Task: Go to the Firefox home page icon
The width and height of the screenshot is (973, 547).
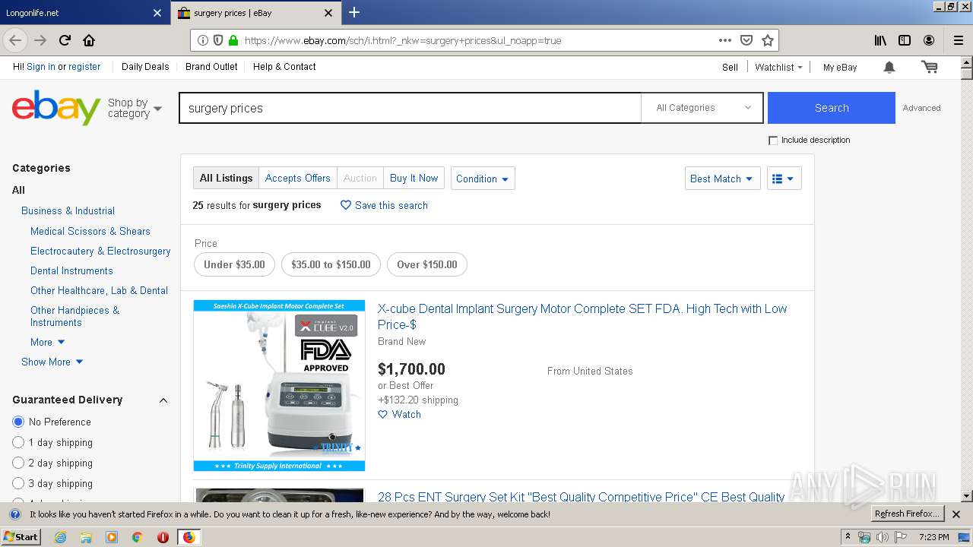Action: click(x=89, y=40)
